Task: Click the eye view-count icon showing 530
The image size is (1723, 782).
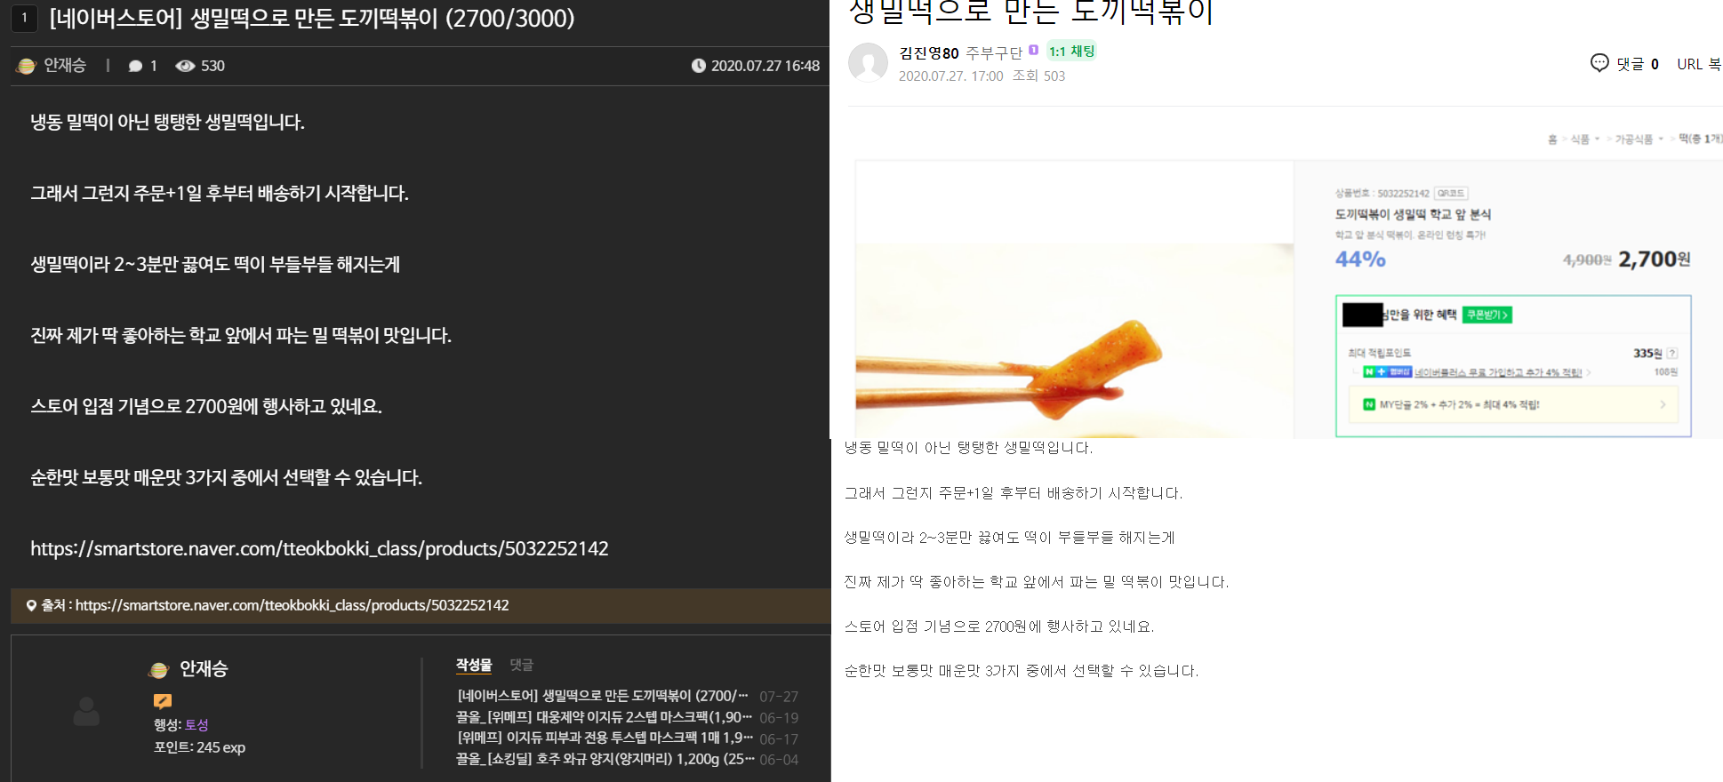Action: click(185, 66)
